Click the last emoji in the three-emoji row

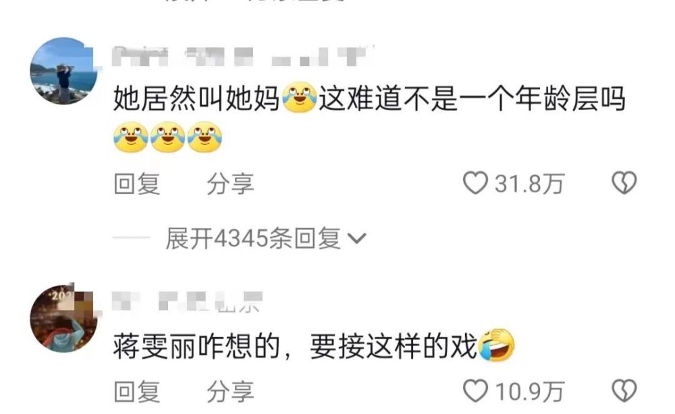(x=205, y=137)
